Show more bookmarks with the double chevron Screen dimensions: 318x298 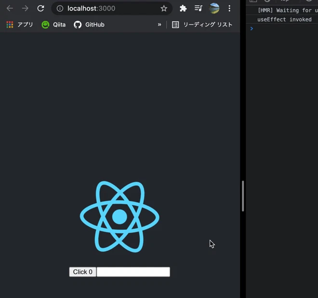coord(159,25)
